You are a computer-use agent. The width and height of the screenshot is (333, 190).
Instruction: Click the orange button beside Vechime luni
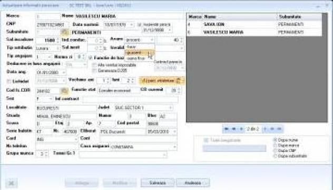click(x=162, y=81)
